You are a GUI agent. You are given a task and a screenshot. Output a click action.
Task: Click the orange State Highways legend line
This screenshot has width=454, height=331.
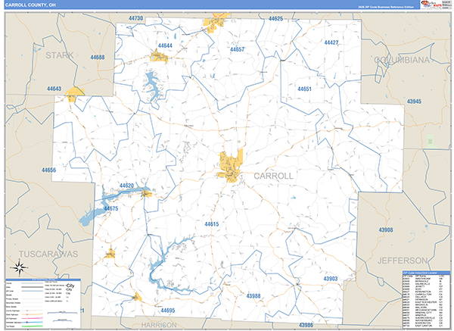32,314
